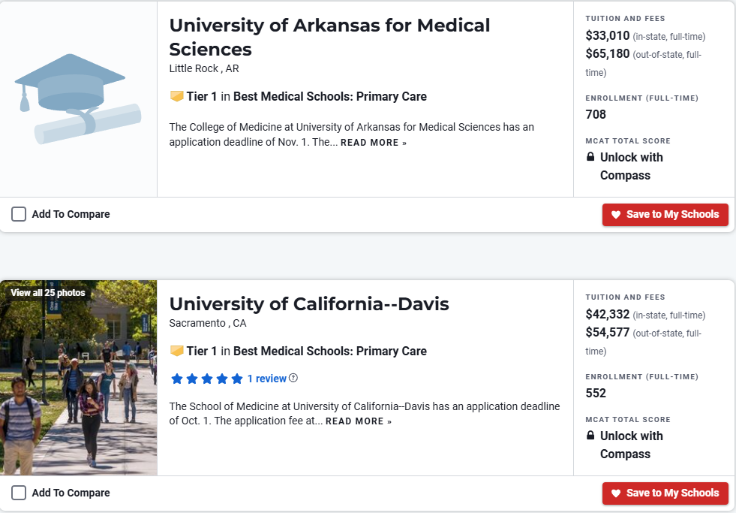Open the 1 review link

pos(267,379)
